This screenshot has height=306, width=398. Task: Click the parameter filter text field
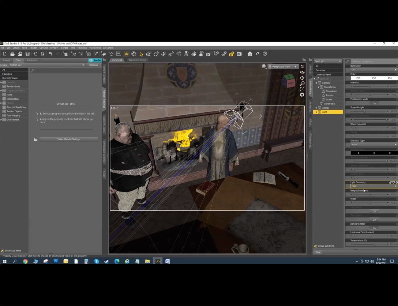tap(374, 62)
